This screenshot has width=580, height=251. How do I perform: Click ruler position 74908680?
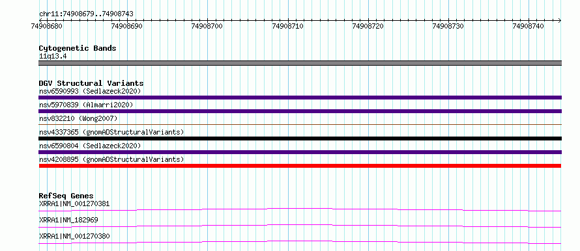(47, 26)
